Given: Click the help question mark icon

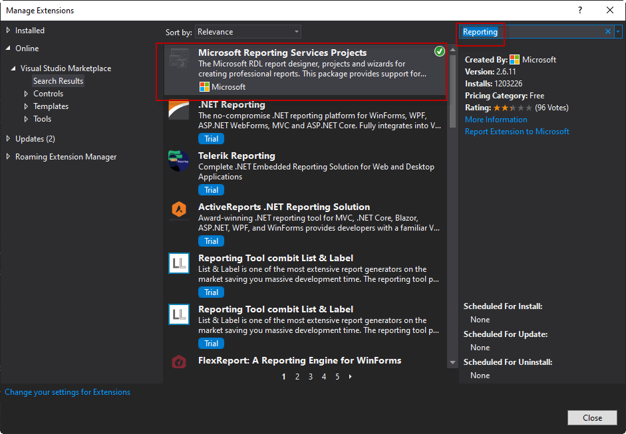Looking at the screenshot, I should [580, 10].
